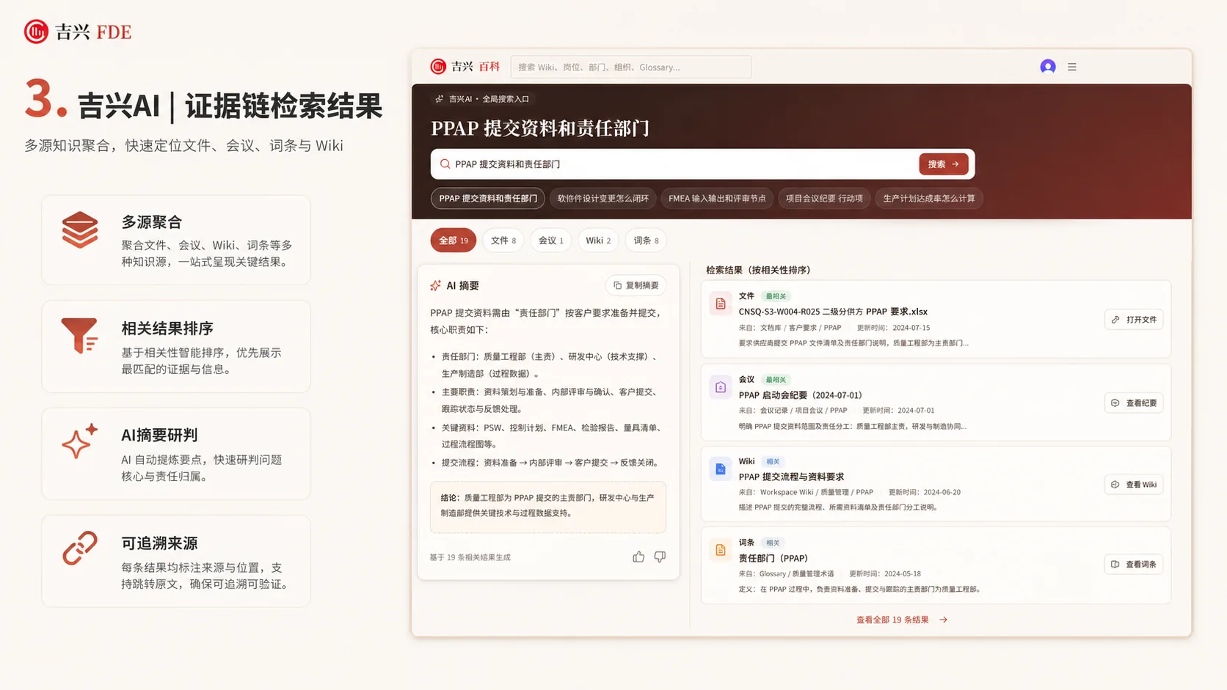The width and height of the screenshot is (1227, 690).
Task: Focus the top Wiki search input field
Action: click(x=631, y=67)
